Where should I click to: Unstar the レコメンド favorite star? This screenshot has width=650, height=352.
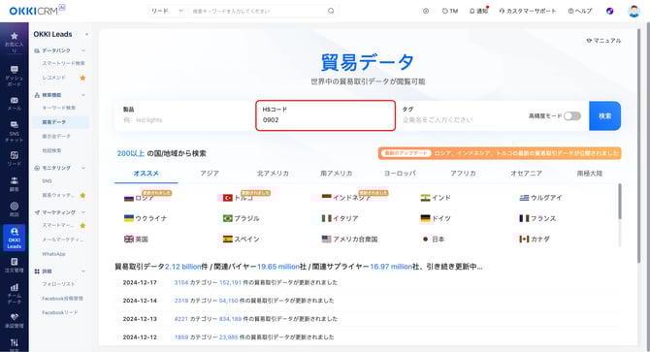click(82, 78)
